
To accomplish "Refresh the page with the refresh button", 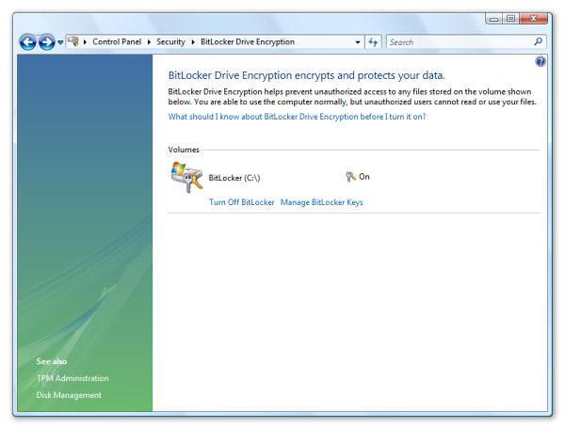I will (x=373, y=42).
